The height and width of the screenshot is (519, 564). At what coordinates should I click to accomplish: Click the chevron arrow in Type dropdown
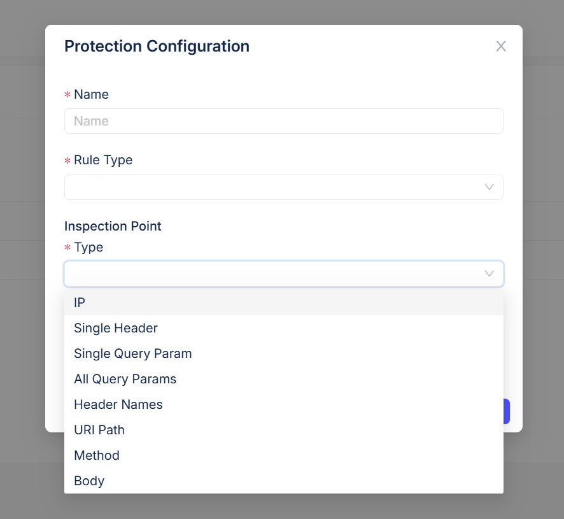(x=489, y=274)
